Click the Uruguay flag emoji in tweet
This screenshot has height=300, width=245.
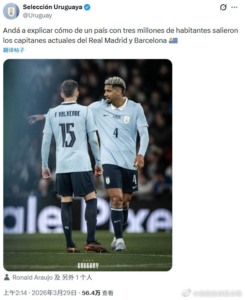173,40
